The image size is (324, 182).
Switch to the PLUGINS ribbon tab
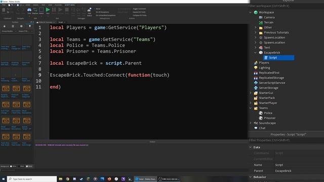(58, 5)
